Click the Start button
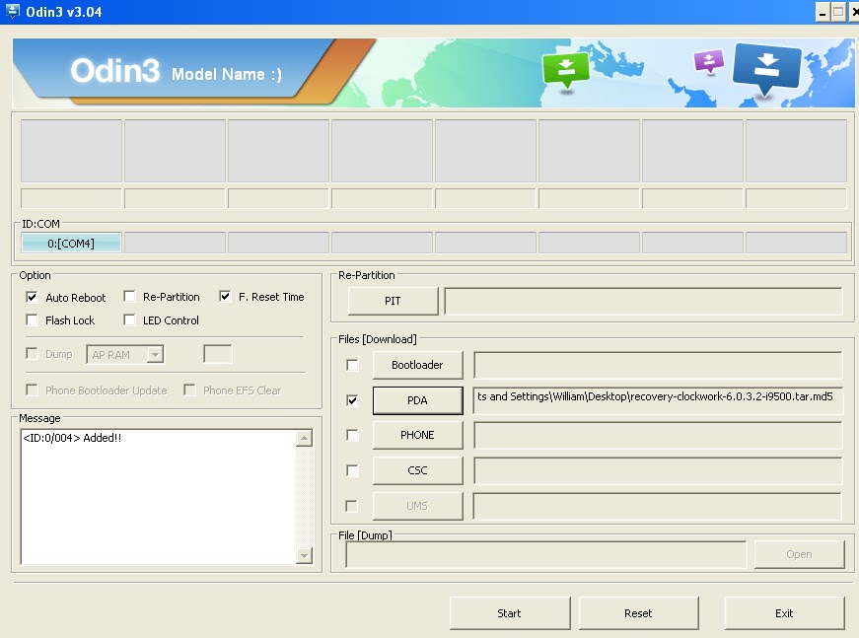 tap(510, 613)
